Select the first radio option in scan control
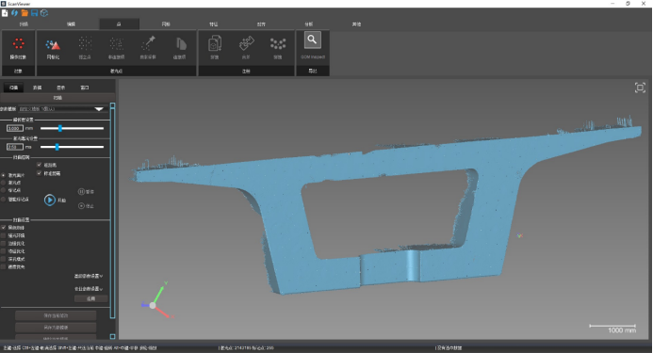 pyautogui.click(x=4, y=175)
